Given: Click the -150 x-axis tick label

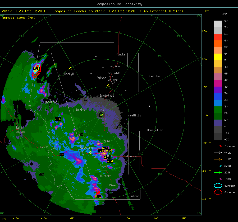Looking at the screenshot, I should 16,218.
